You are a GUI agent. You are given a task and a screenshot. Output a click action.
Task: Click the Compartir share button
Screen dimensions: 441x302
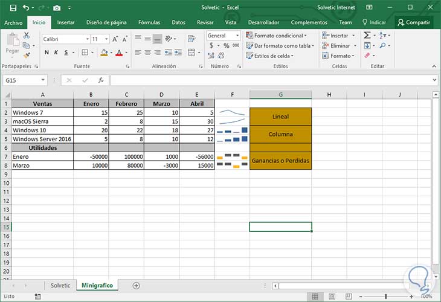pyautogui.click(x=414, y=22)
